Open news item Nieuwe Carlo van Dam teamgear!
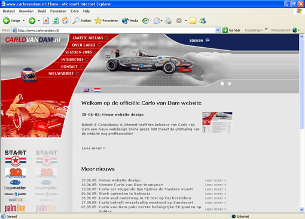 coord(131,184)
